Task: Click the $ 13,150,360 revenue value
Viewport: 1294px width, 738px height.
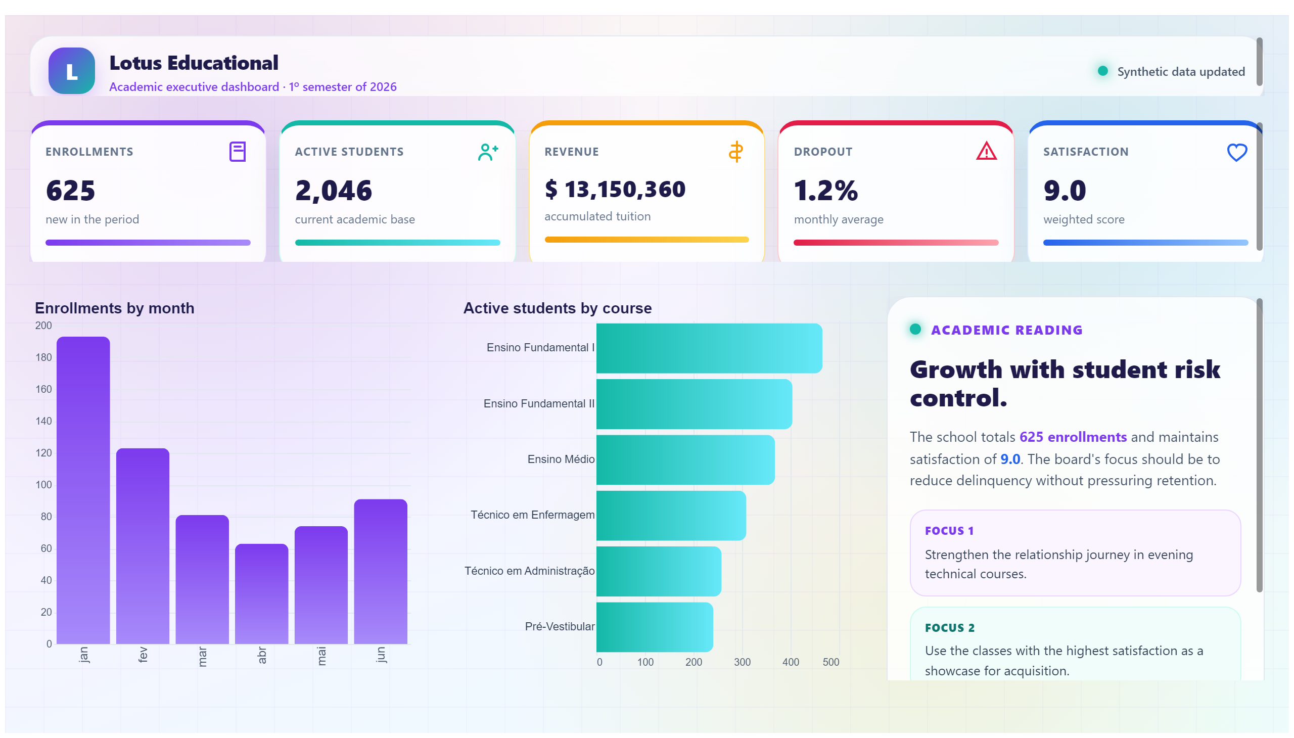Action: [x=614, y=189]
